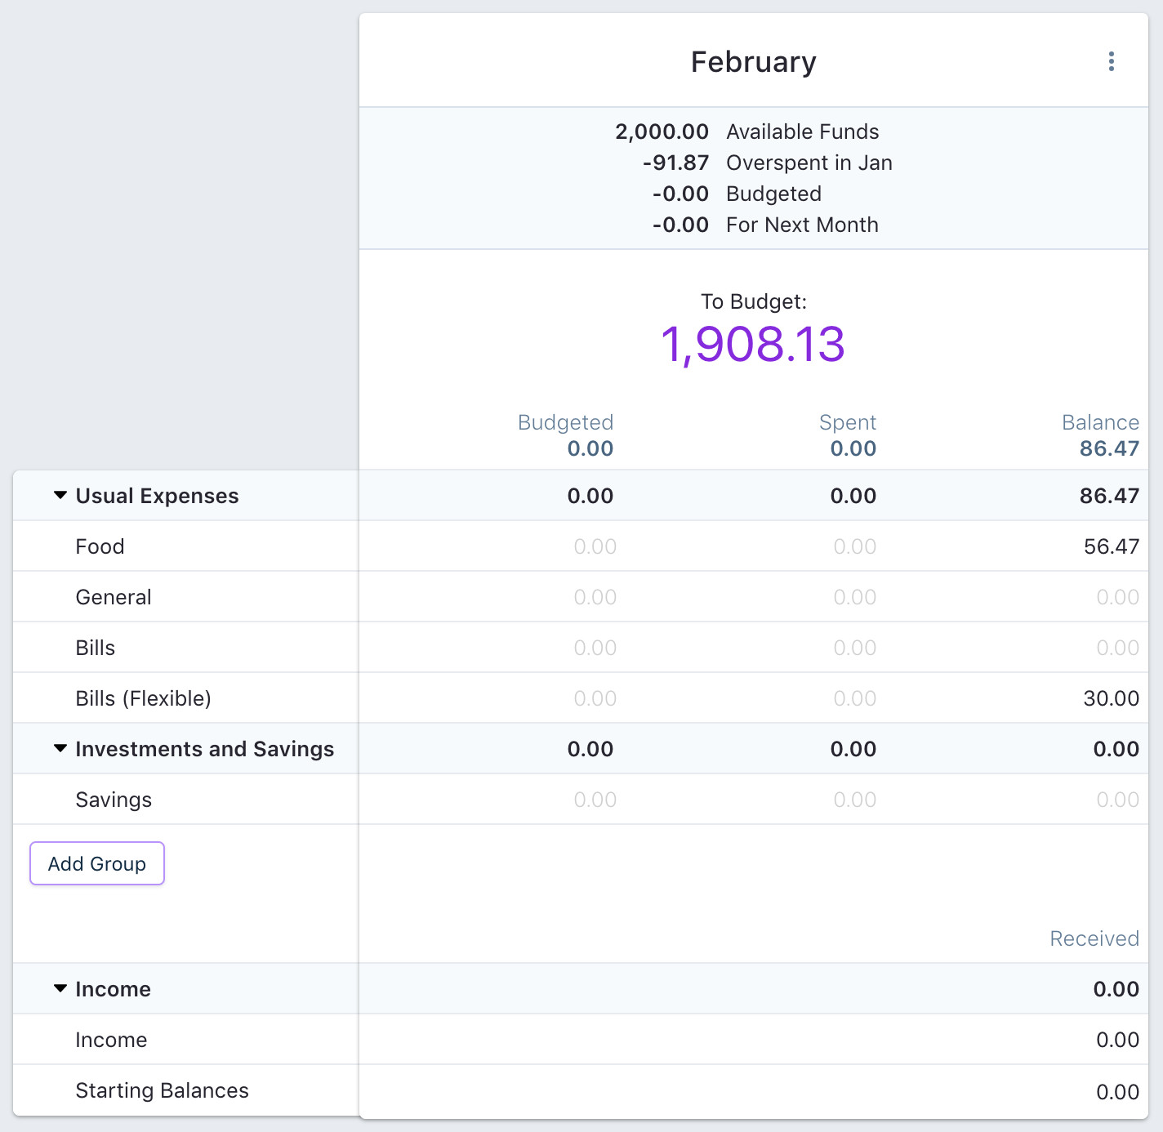Click Bills balance 0.00
This screenshot has width=1163, height=1132.
(x=1117, y=648)
